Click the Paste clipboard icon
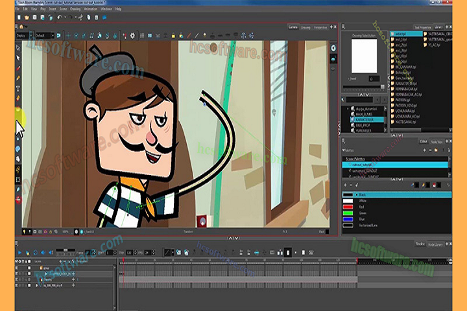This screenshot has height=311, width=467. tap(97, 17)
